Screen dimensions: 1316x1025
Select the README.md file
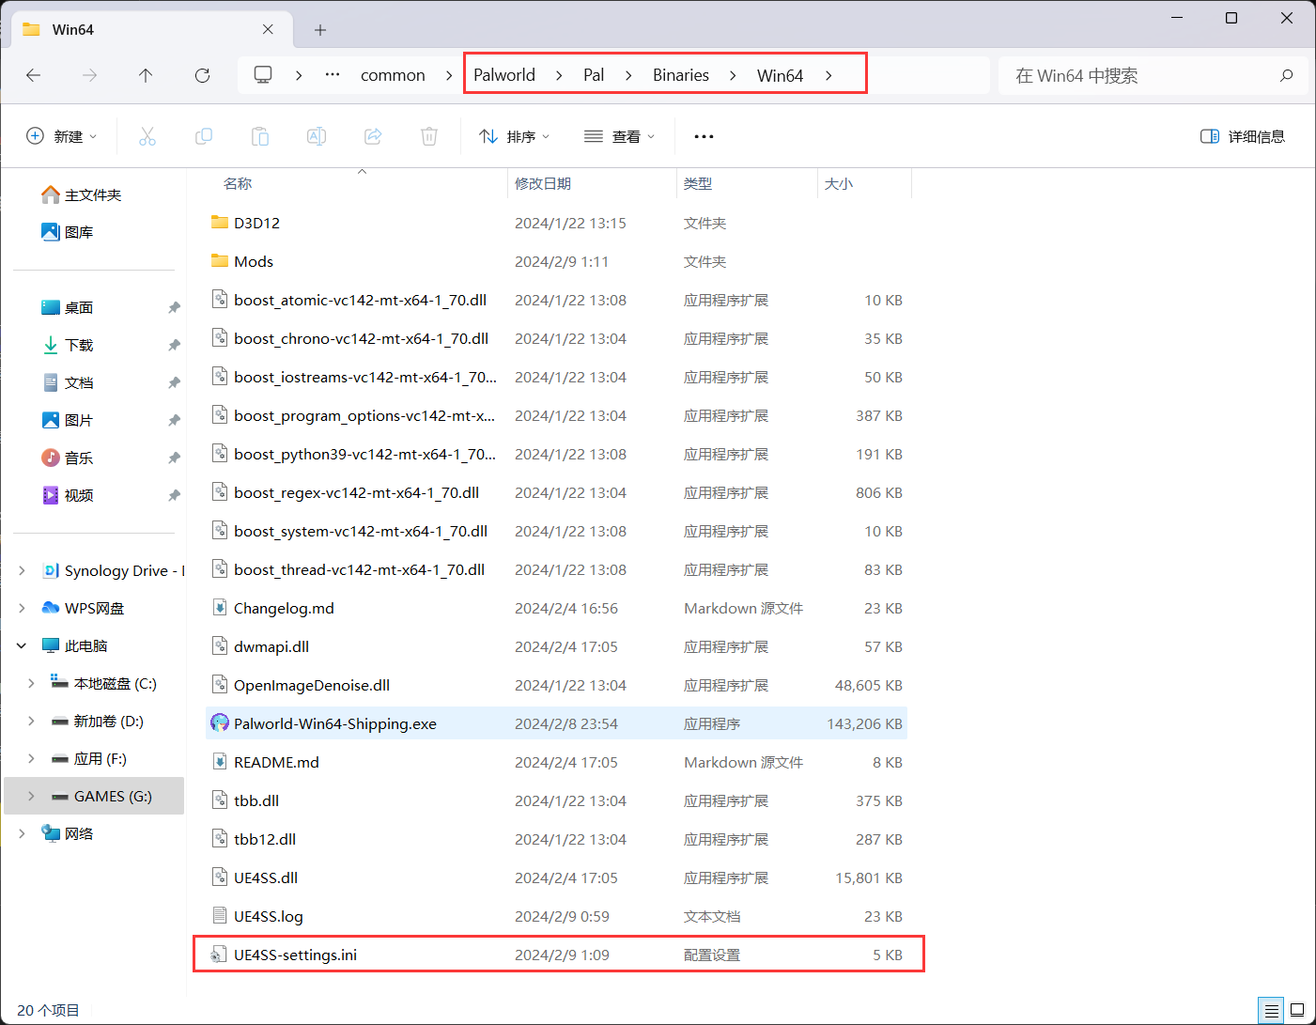556,762
